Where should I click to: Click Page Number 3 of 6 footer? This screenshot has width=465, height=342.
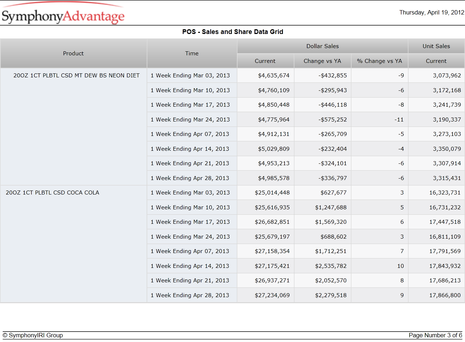click(x=436, y=335)
